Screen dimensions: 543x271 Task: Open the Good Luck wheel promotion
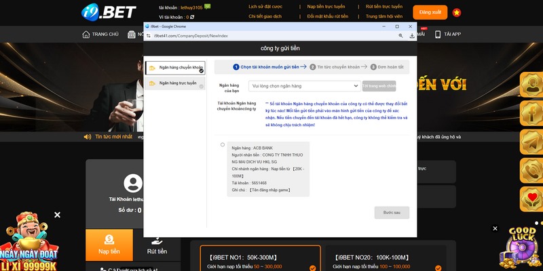[520, 248]
